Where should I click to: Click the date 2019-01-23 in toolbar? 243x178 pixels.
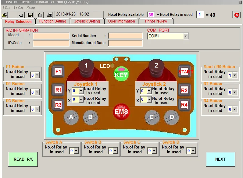66,14
